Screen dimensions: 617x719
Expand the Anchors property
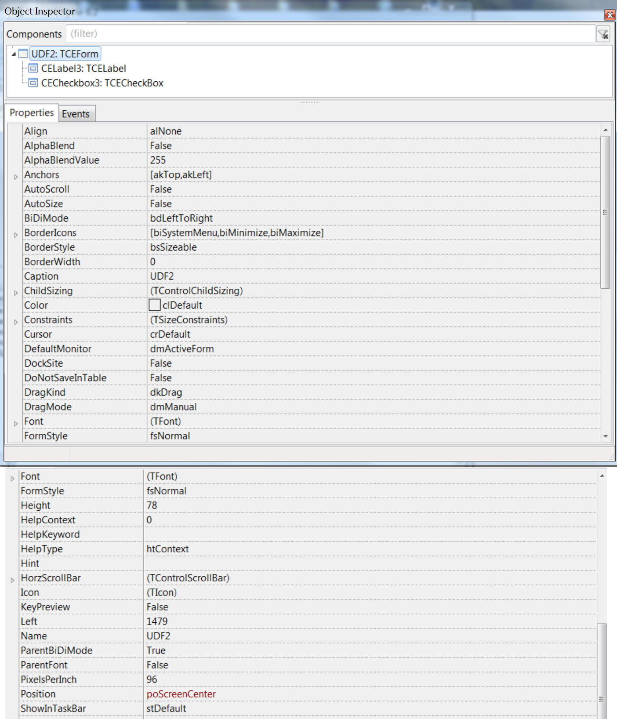[x=16, y=177]
